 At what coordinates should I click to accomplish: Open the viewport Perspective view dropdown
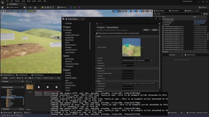[x=9, y=11]
